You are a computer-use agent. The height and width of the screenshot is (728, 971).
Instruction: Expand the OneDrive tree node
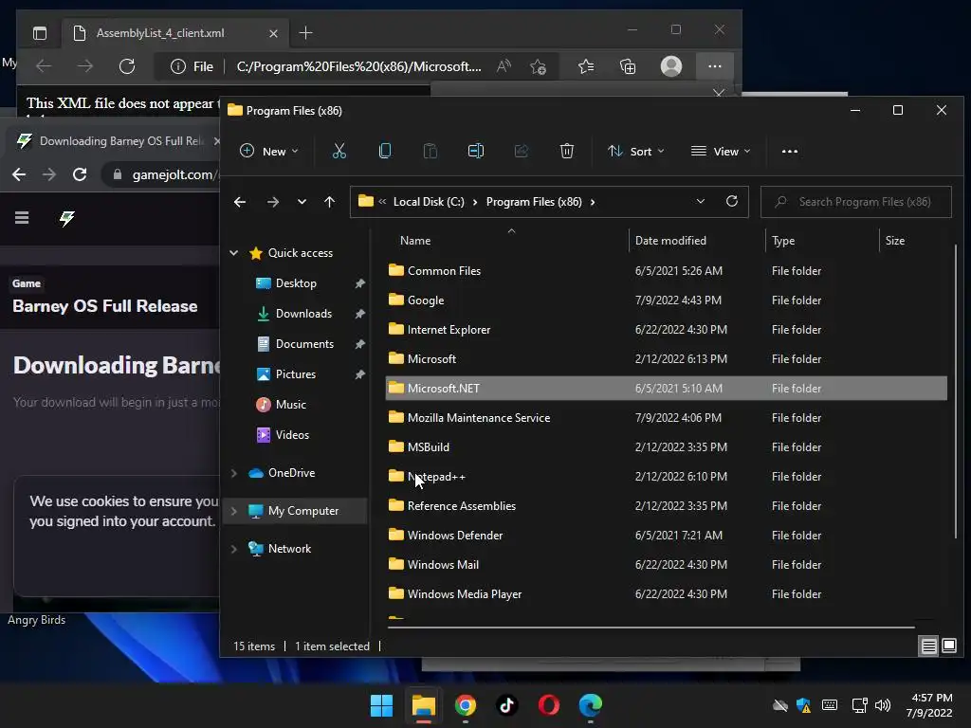[234, 473]
